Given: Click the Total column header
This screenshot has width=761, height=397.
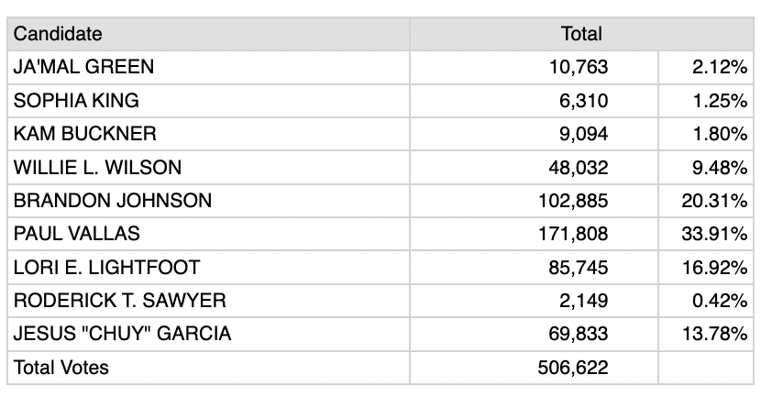Looking at the screenshot, I should [581, 34].
